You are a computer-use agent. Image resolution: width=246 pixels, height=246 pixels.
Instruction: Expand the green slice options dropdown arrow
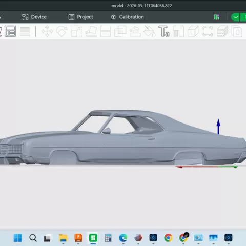(x=235, y=17)
